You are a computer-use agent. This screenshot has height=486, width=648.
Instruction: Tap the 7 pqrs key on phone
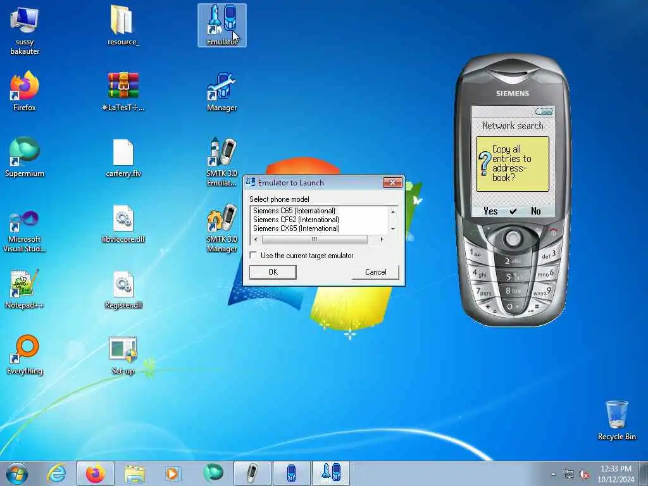(x=484, y=292)
